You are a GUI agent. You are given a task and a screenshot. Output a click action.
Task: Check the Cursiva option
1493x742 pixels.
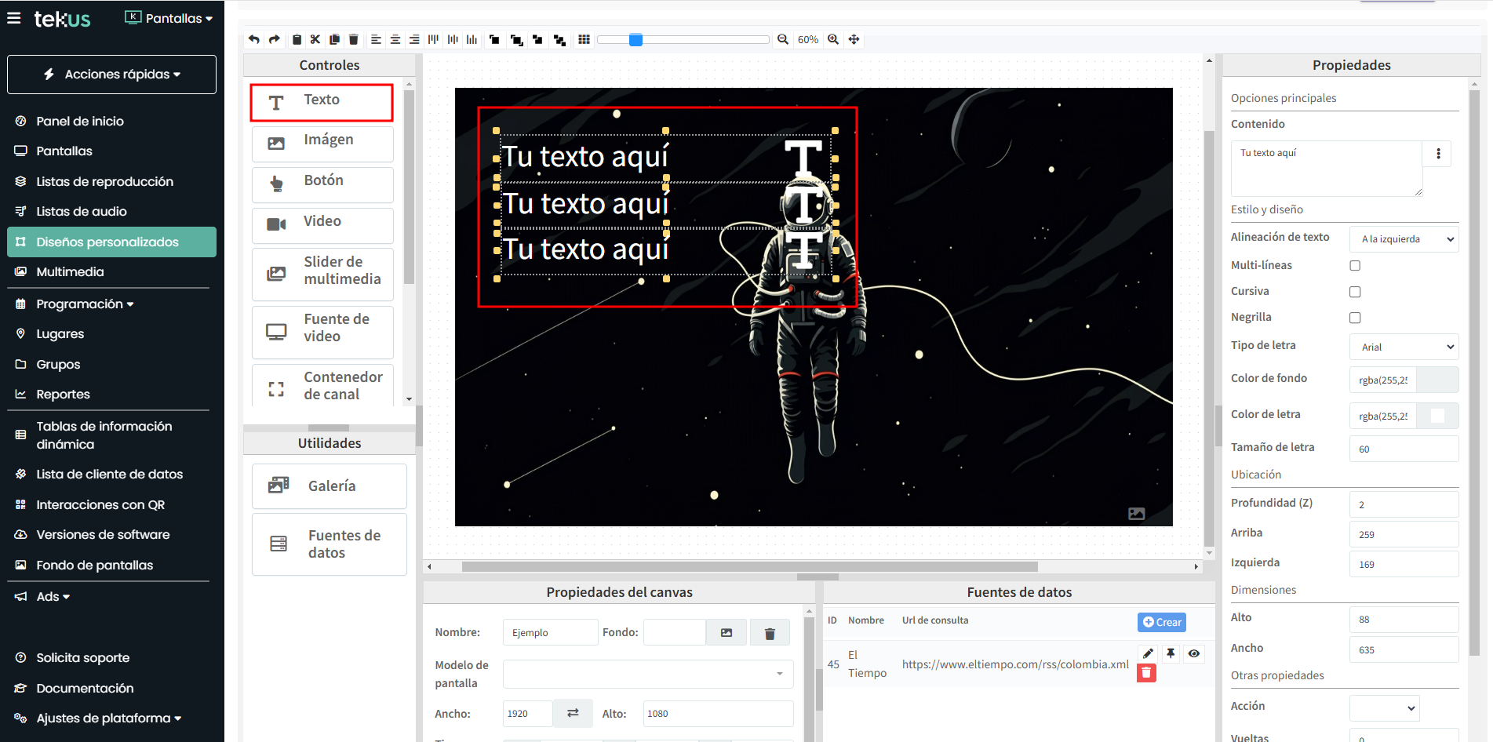pos(1355,292)
